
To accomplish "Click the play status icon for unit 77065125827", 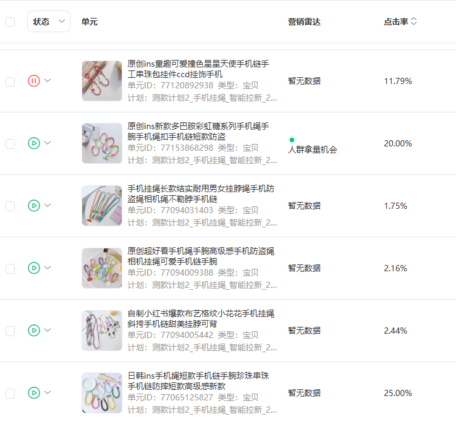I will tap(34, 393).
